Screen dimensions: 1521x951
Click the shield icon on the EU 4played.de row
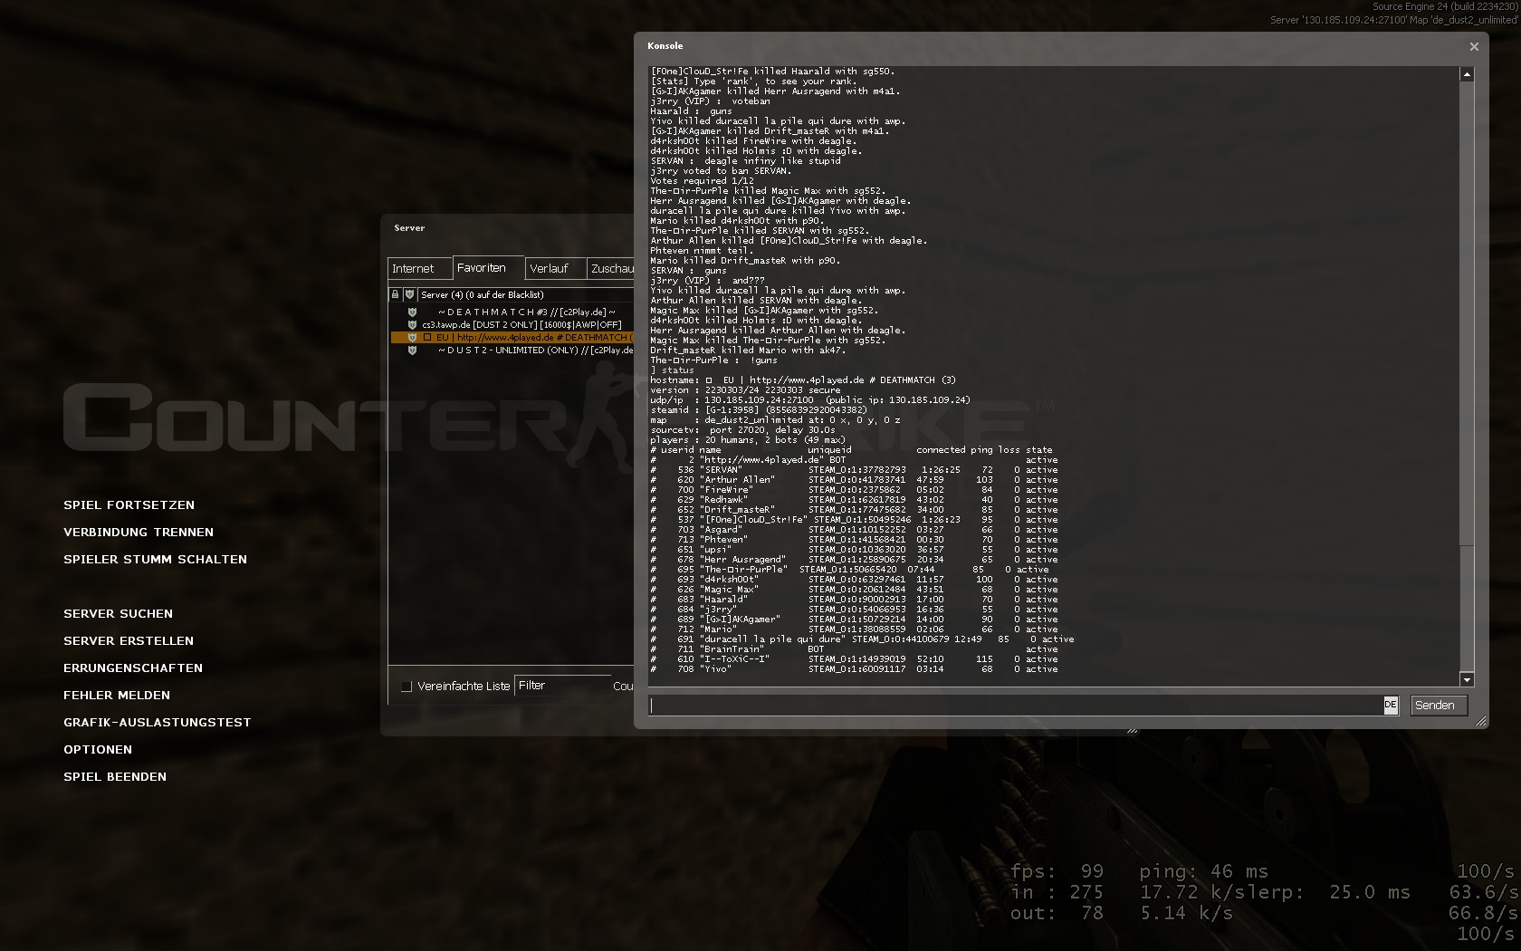click(412, 337)
